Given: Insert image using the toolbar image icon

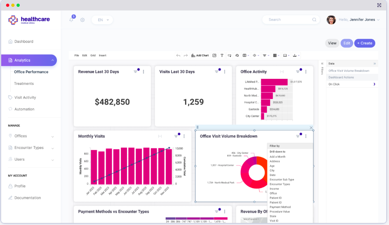Looking at the screenshot, I should (x=214, y=56).
